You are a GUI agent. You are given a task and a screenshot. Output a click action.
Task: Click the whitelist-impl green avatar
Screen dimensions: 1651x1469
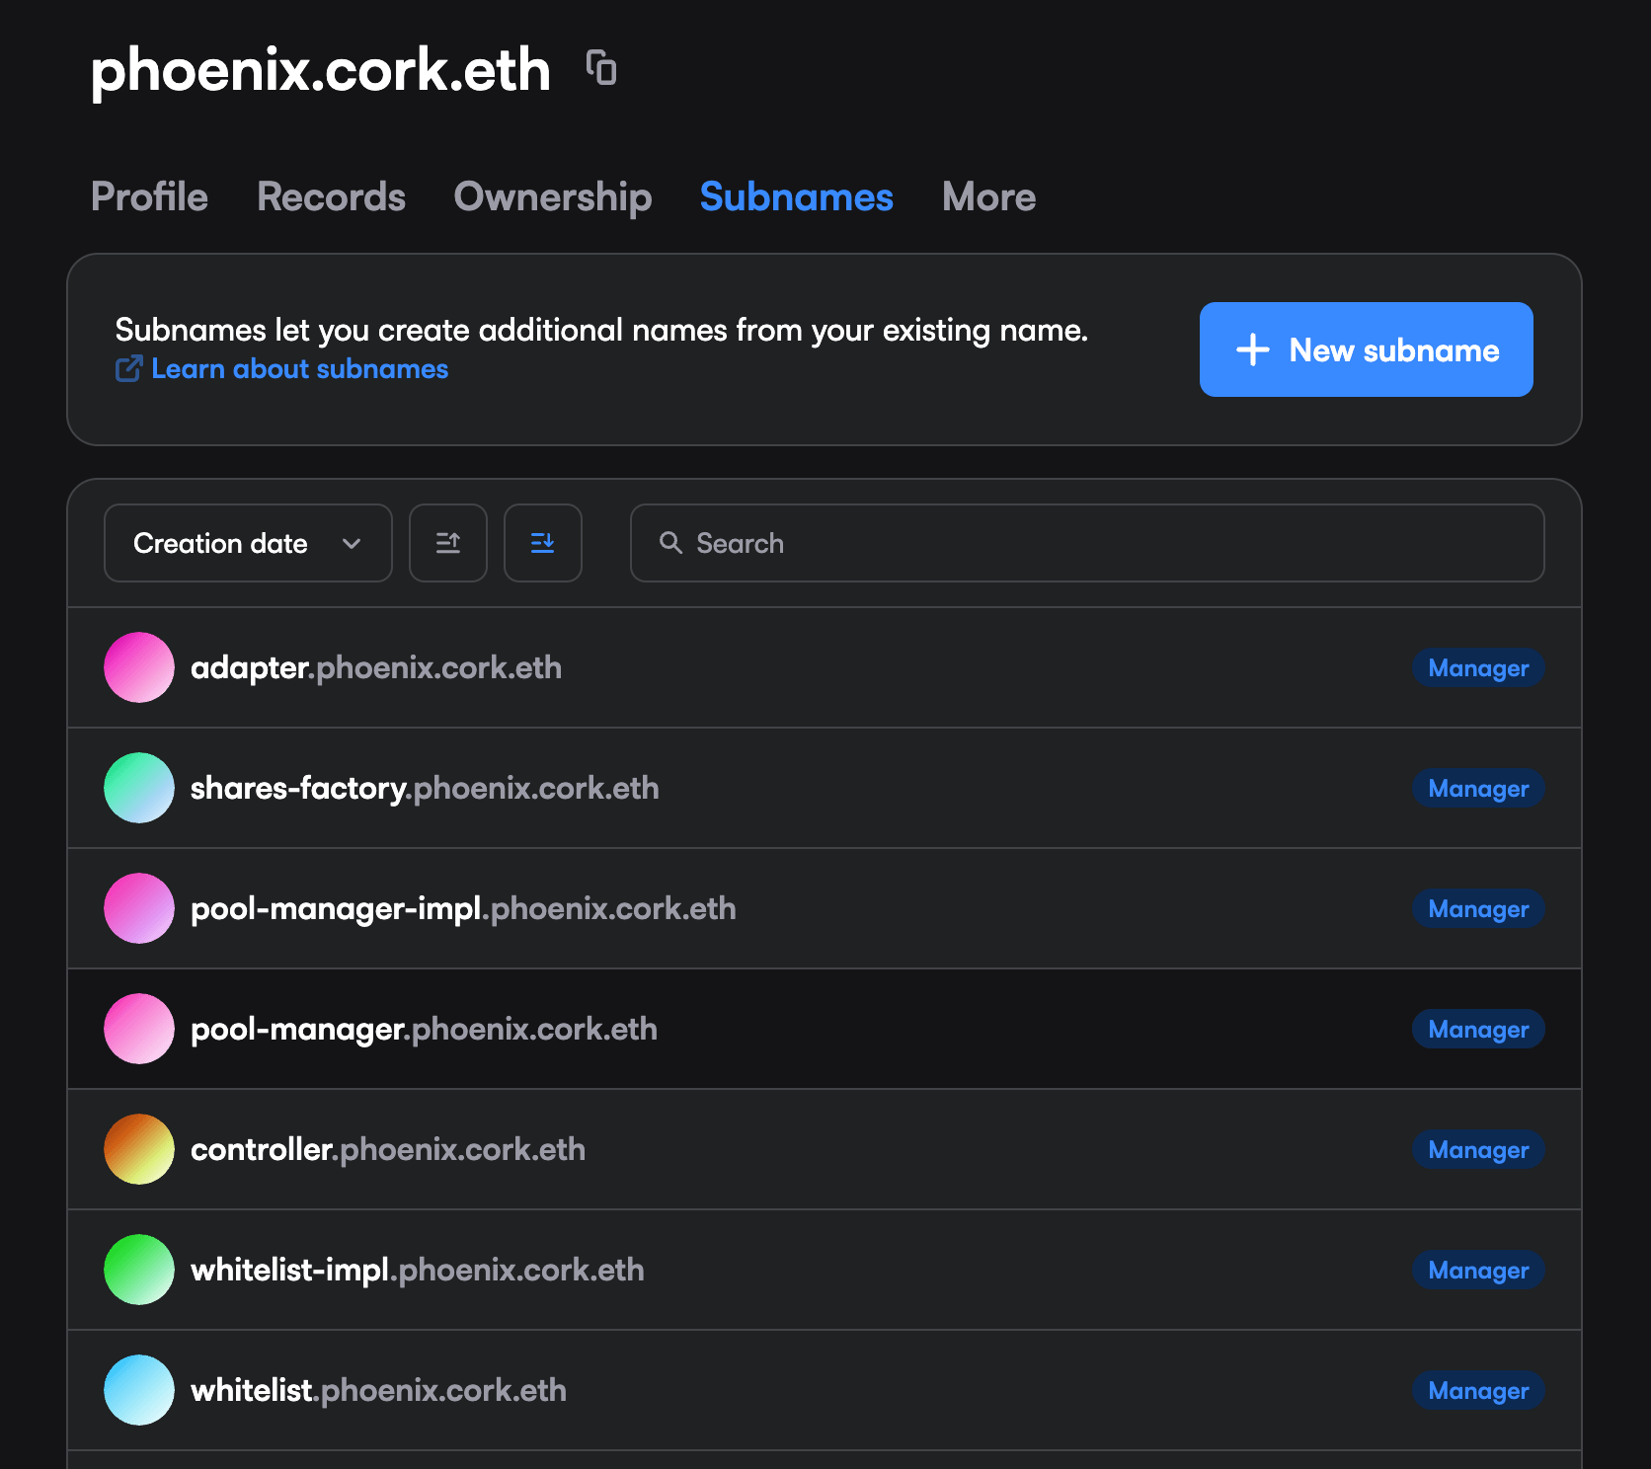click(139, 1270)
